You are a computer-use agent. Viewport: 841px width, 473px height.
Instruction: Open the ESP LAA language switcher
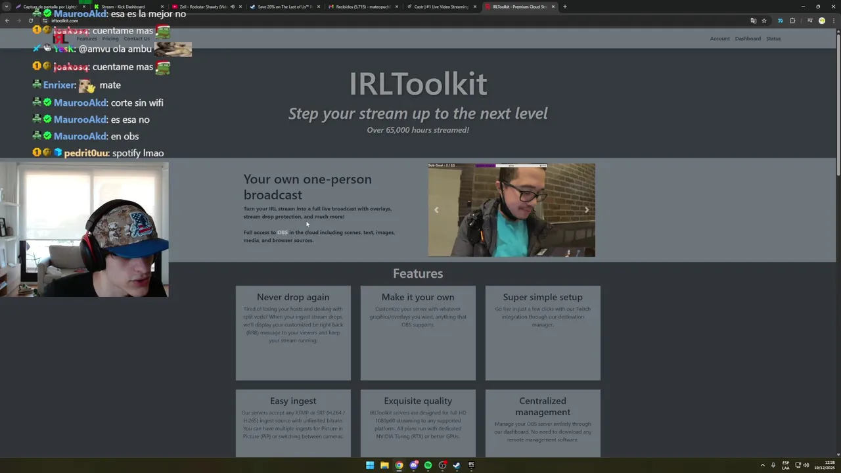[x=786, y=465]
